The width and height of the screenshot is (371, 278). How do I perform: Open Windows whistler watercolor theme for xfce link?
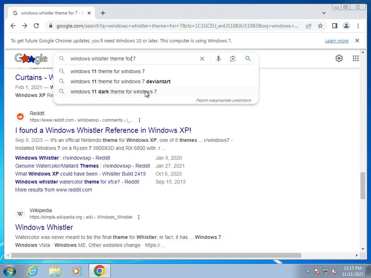pos(77,182)
